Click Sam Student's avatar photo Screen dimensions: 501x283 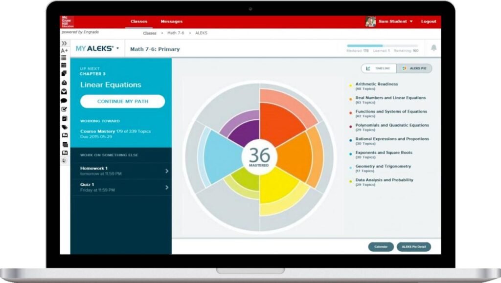(370, 22)
